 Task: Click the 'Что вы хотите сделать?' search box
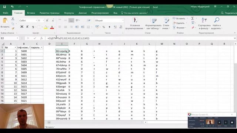coord(134,13)
